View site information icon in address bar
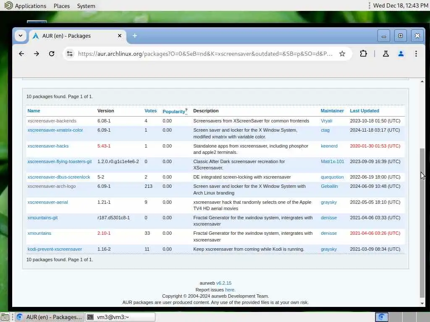Image resolution: width=430 pixels, height=322 pixels. (70, 54)
